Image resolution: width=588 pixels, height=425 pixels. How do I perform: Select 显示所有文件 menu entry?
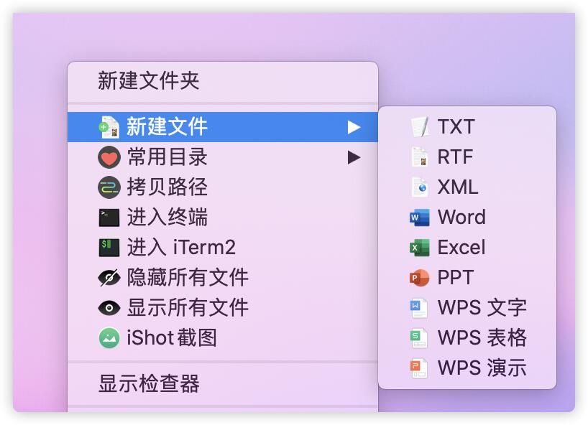[x=223, y=308]
